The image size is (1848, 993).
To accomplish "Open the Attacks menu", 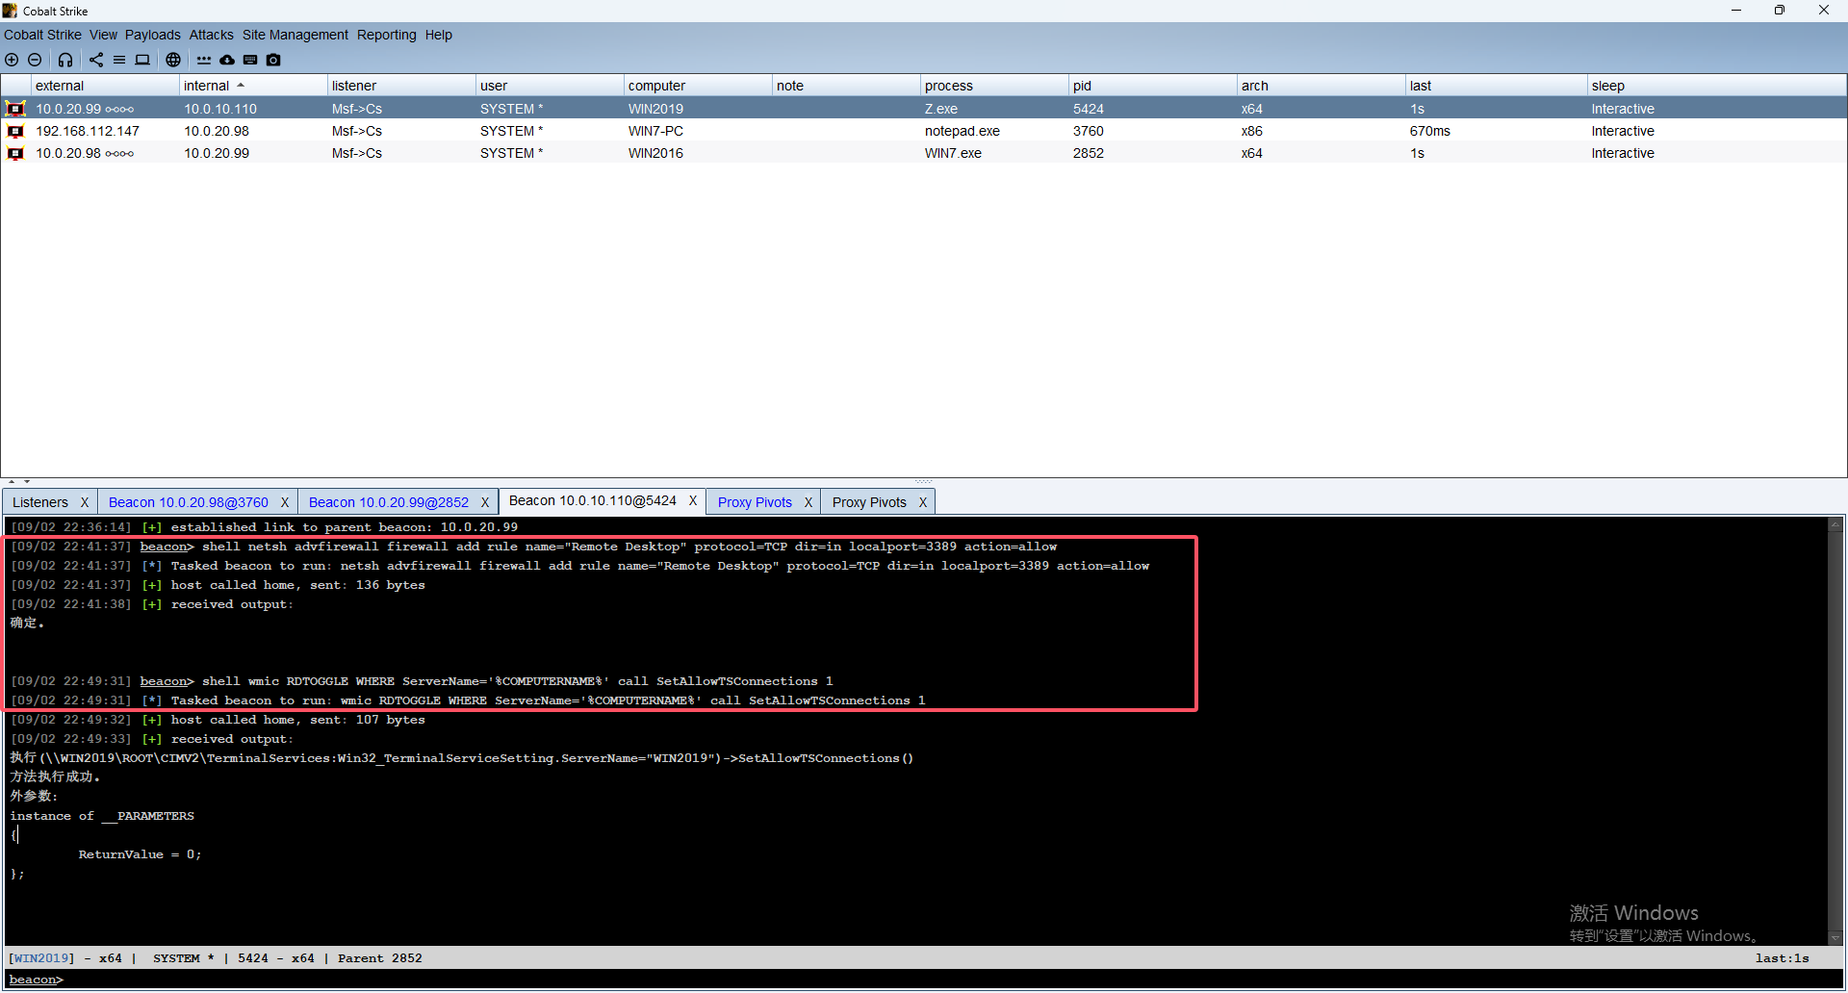I will pyautogui.click(x=211, y=35).
